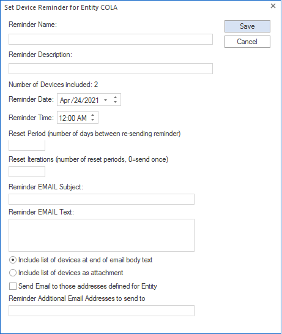
Task: Click the Cancel button
Action: point(247,42)
